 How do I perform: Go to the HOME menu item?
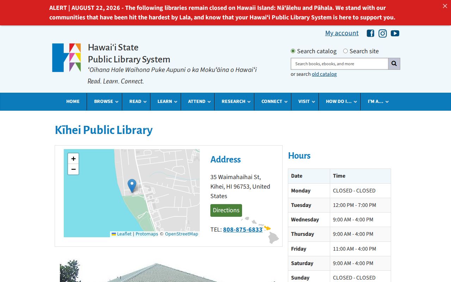pos(73,102)
